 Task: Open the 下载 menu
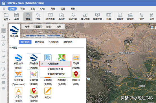[x=23, y=9]
